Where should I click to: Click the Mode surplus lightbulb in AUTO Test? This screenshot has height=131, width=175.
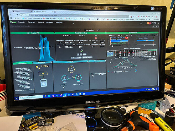64,87
